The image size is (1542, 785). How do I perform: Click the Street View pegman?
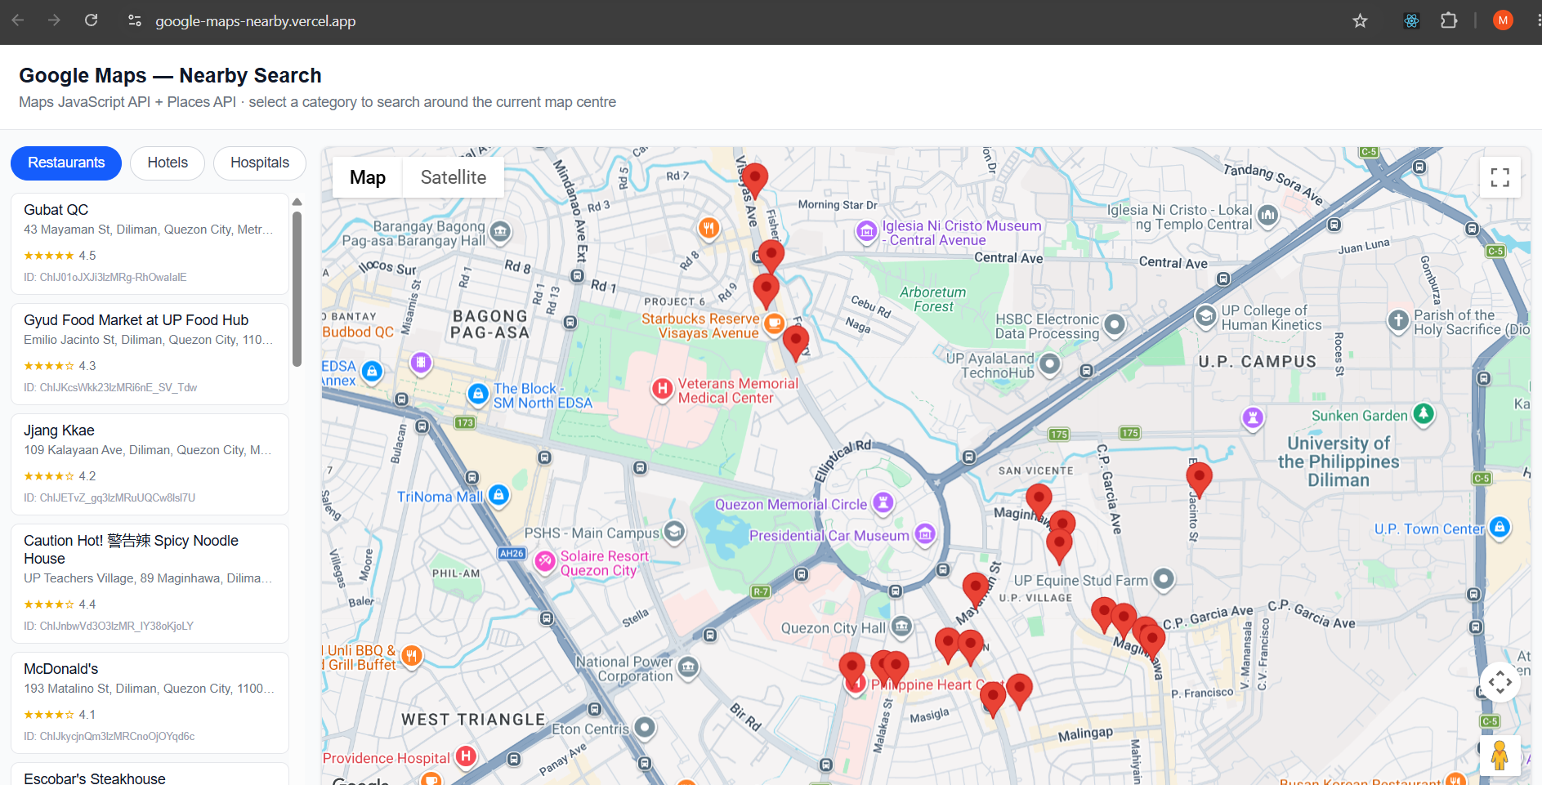1500,756
